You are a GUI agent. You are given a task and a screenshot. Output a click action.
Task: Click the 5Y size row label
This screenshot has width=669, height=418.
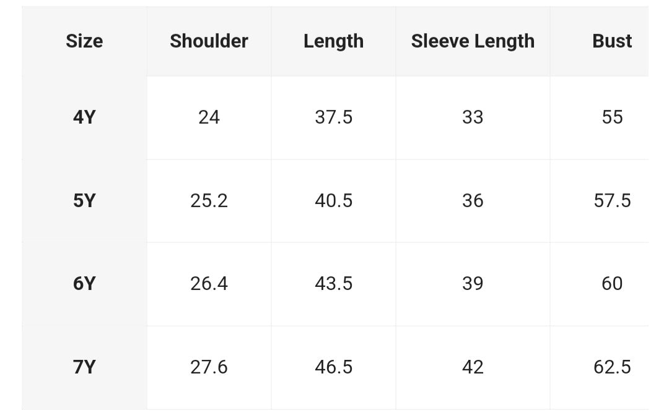(x=84, y=200)
